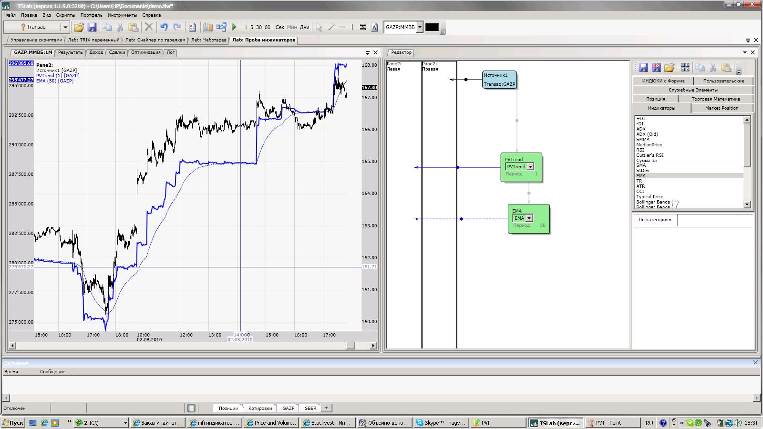Image resolution: width=763 pixels, height=429 pixels.
Task: Click the 'Служебные Элементы' category button
Action: [692, 90]
